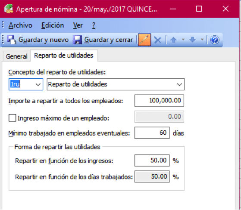Viewport: 241px width, 210px height.
Task: Open help with the question mark icon
Action: pyautogui.click(x=215, y=40)
